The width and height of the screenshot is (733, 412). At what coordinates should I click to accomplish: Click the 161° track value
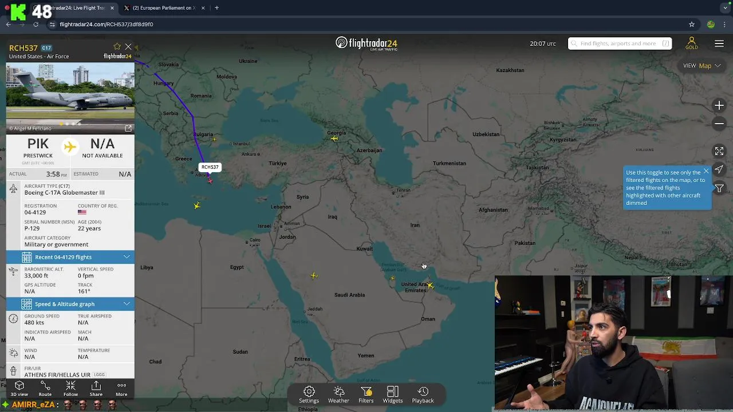[84, 291]
